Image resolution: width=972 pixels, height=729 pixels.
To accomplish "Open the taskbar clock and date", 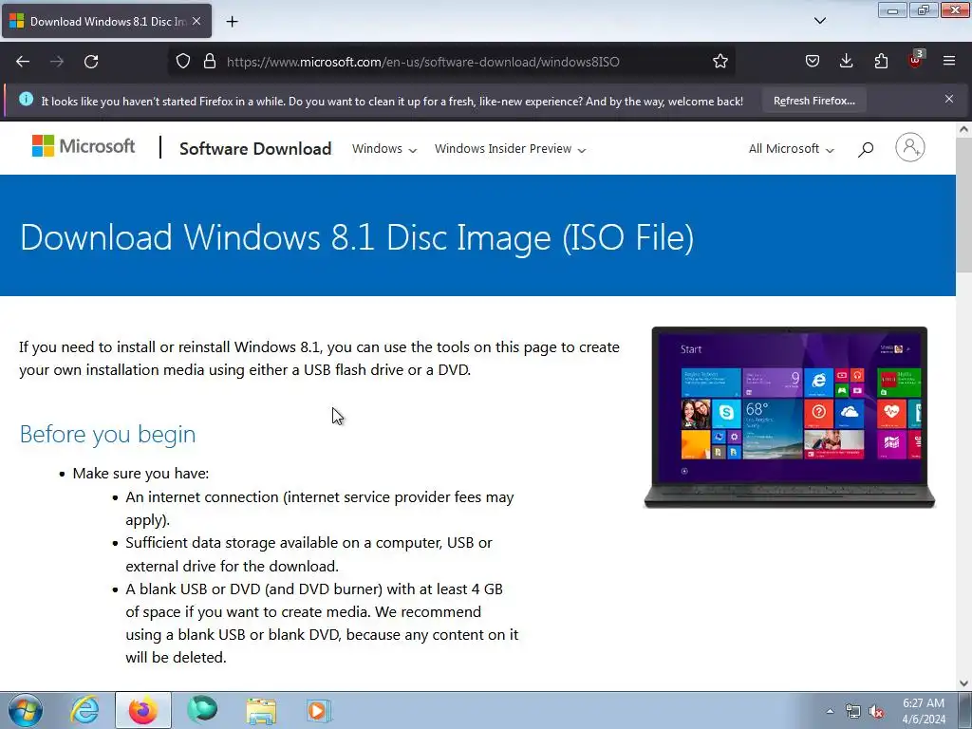I will (923, 711).
